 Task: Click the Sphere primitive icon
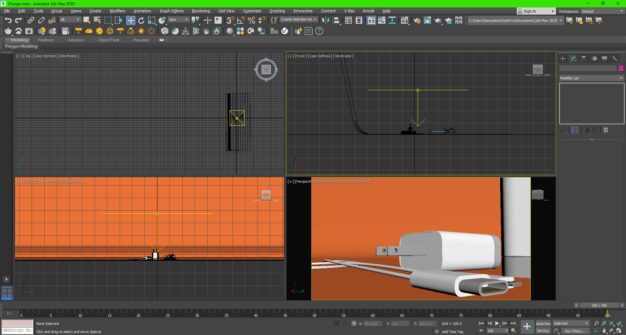point(99,31)
